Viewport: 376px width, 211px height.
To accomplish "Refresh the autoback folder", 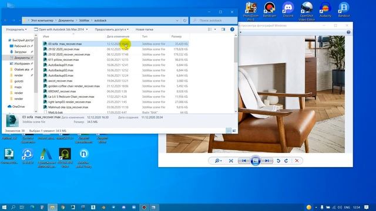I will click(184, 21).
